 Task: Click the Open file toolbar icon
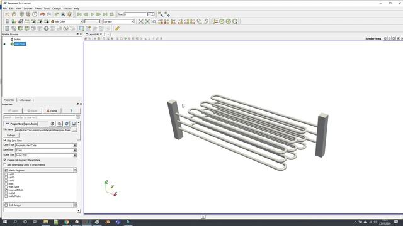point(7,14)
